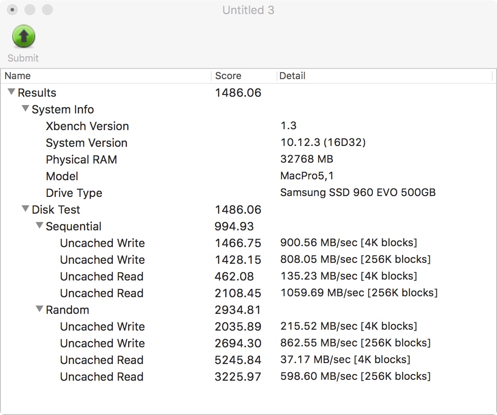Click the Score column header

228,76
